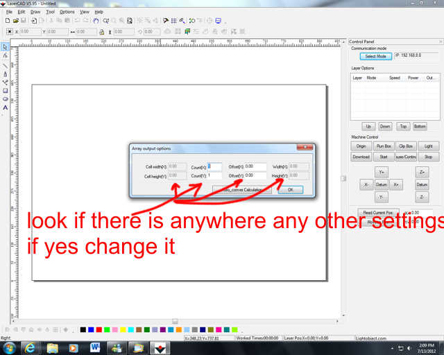Open the Draw menu
This screenshot has height=355, width=444.
(x=35, y=12)
